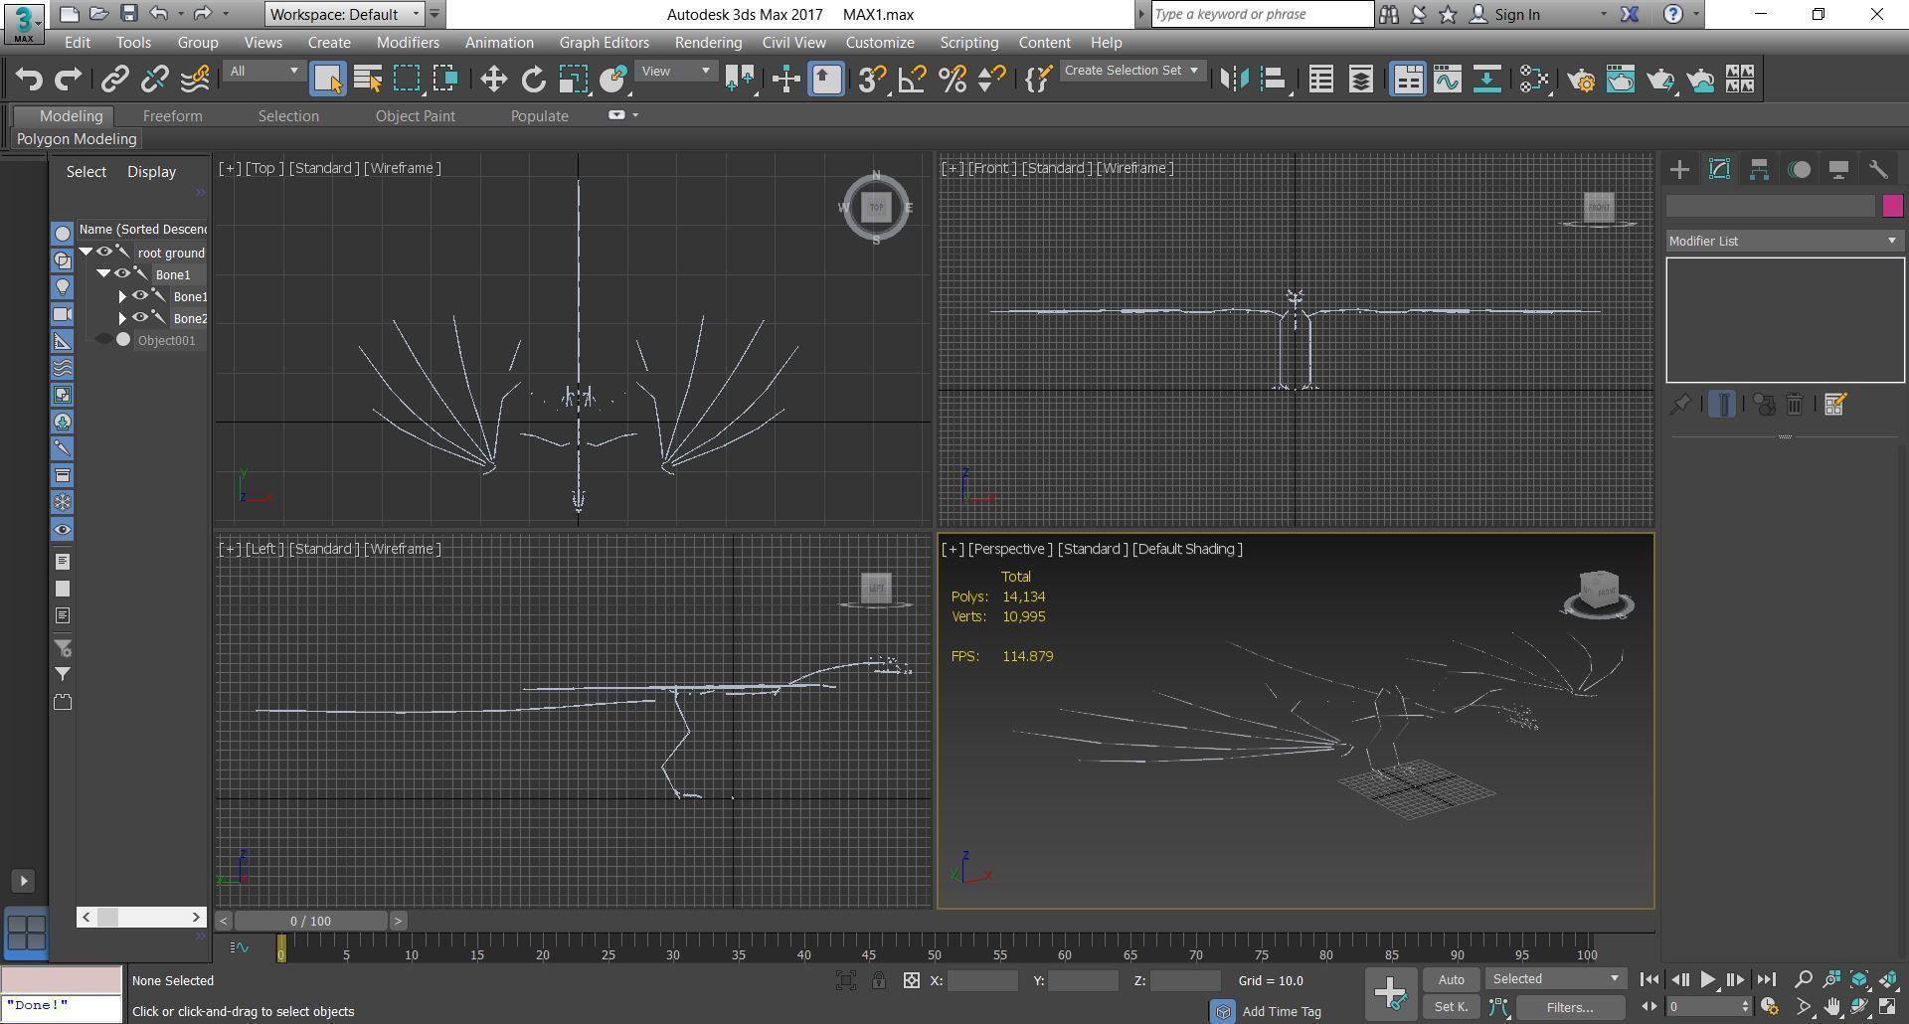1909x1024 pixels.
Task: Toggle Display Cameras filter in Scene Explorer
Action: (x=62, y=314)
